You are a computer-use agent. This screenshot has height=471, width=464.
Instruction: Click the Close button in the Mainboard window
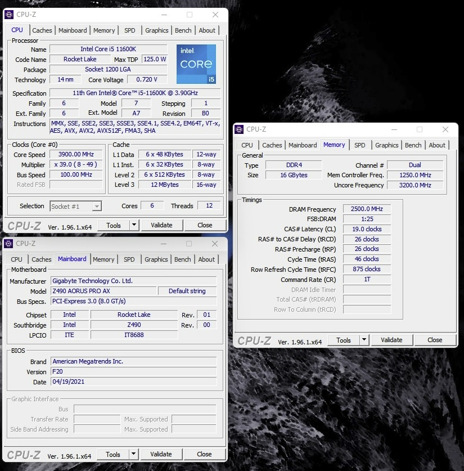(x=204, y=454)
